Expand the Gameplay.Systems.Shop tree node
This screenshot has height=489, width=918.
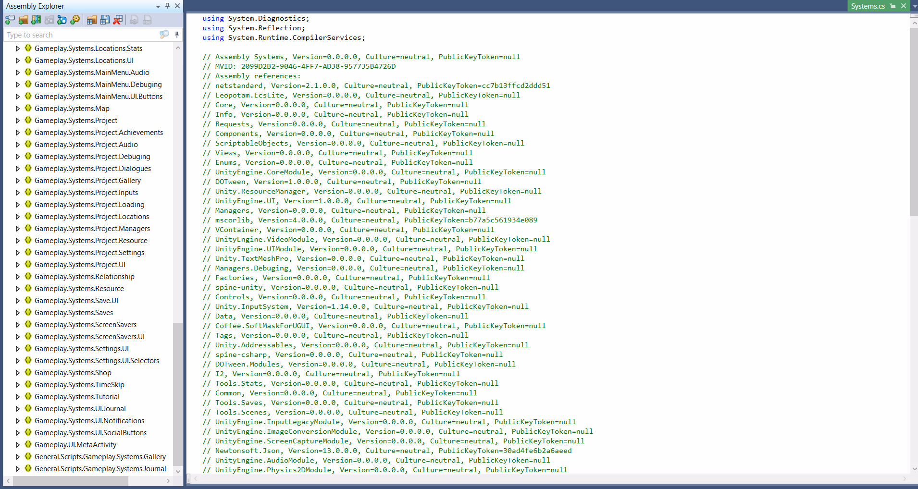(x=18, y=373)
